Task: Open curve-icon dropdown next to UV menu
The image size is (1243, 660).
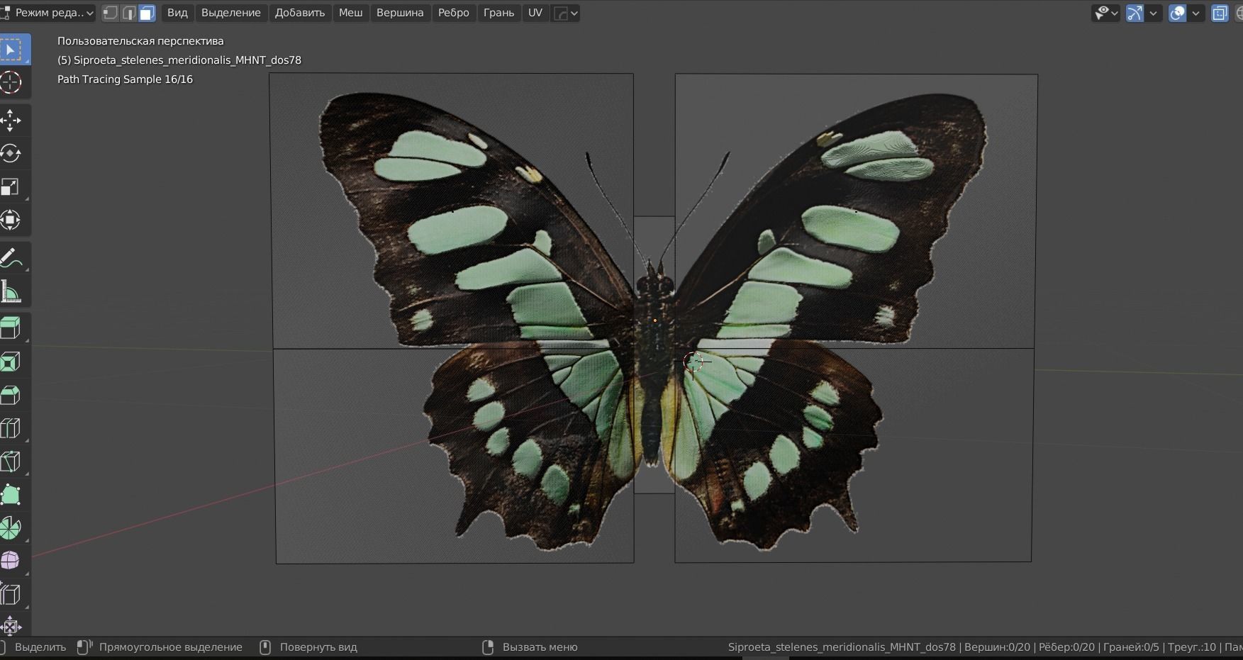Action: point(566,13)
